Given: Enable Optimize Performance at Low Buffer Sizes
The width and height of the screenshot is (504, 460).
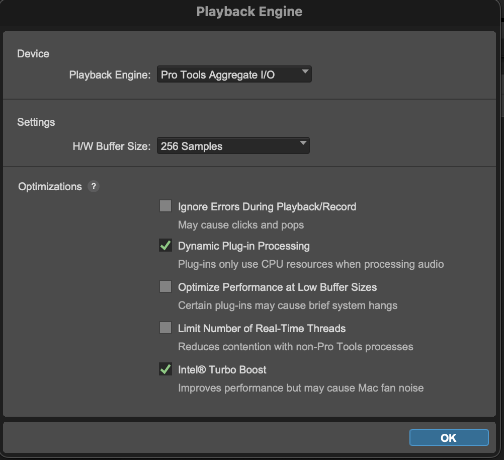Looking at the screenshot, I should [166, 286].
